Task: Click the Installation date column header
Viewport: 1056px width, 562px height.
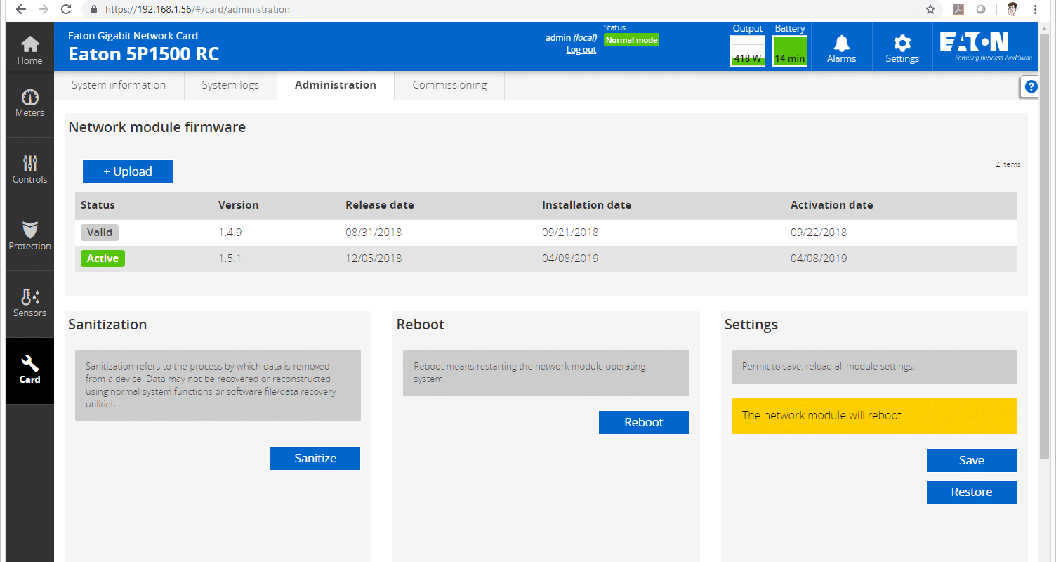Action: point(586,205)
